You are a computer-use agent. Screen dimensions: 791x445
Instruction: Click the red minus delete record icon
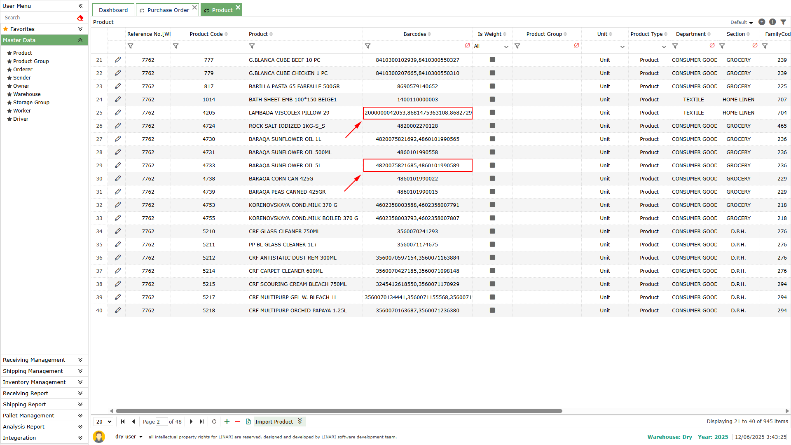click(238, 422)
